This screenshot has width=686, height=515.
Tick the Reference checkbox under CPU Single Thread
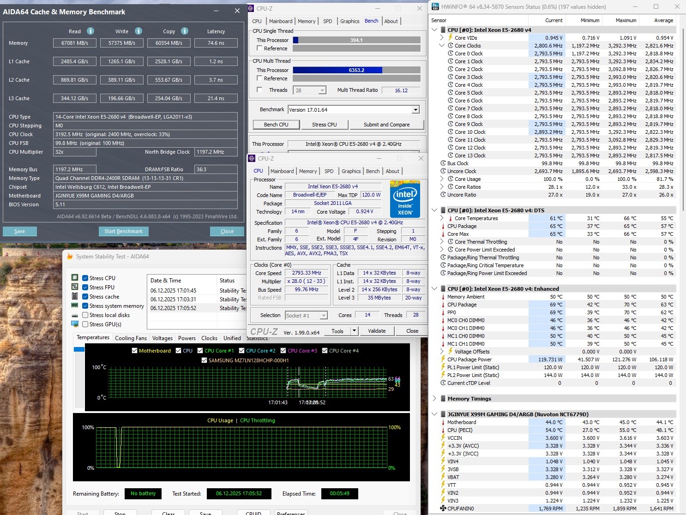click(259, 48)
